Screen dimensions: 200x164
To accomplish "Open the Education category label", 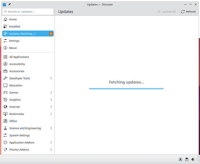I will [16, 85].
